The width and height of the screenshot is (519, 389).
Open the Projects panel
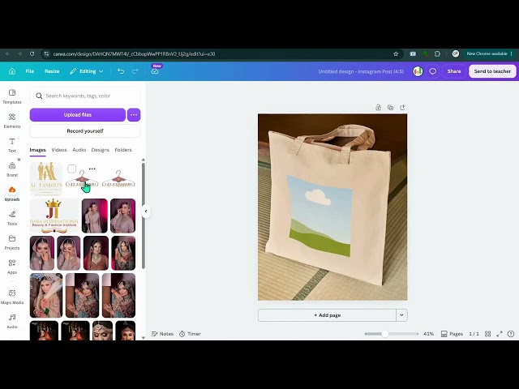12,242
